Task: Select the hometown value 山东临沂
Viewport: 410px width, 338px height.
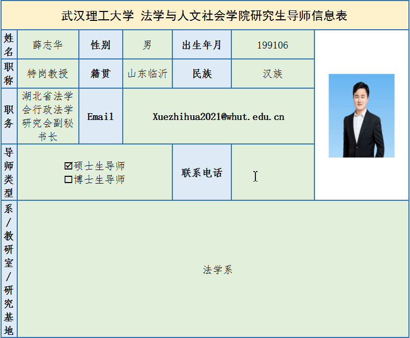Action: coord(147,74)
